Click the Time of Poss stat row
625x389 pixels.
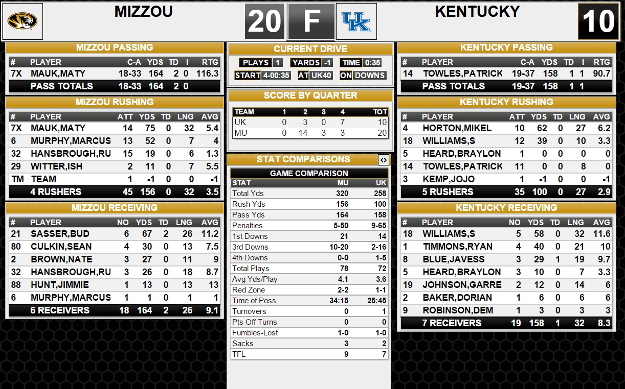pos(309,301)
